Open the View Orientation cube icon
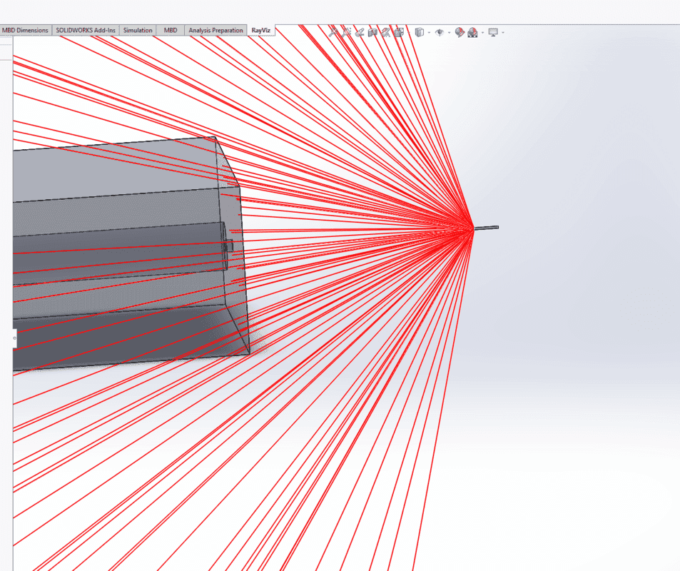 (399, 32)
